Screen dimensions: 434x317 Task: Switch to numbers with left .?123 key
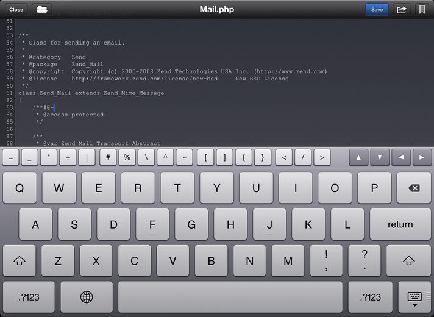29,297
